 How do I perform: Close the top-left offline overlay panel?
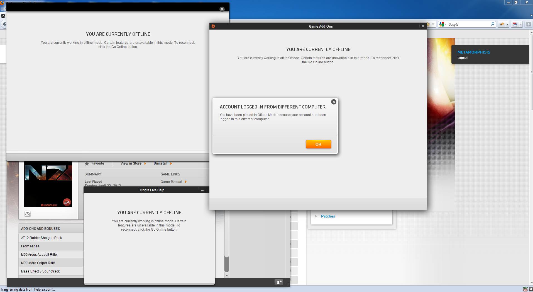[x=222, y=9]
